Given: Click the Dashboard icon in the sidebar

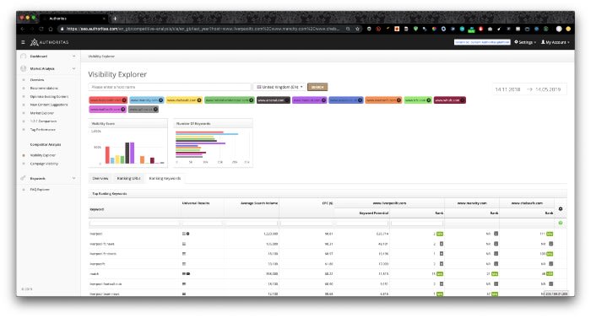Looking at the screenshot, I should point(24,57).
